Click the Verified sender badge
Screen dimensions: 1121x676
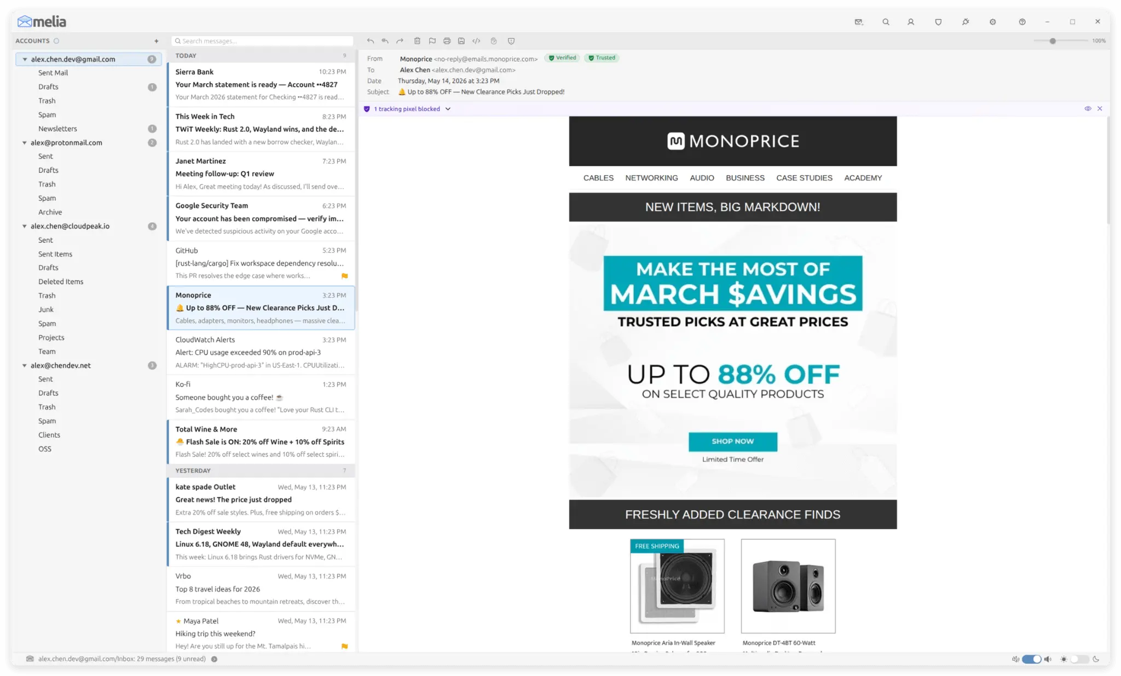click(562, 58)
